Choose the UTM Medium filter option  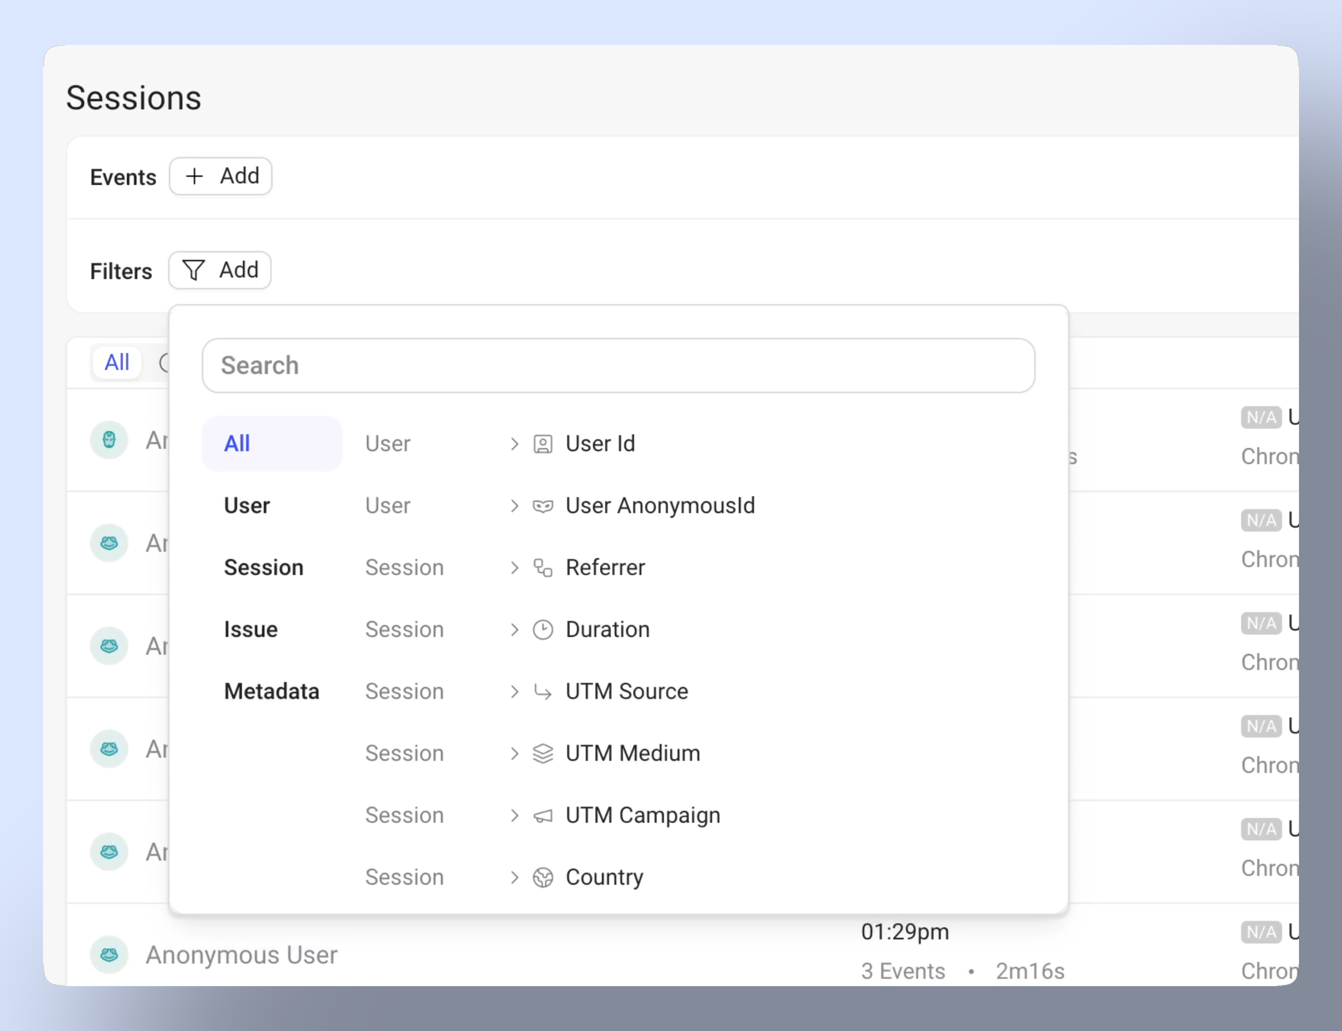coord(633,754)
